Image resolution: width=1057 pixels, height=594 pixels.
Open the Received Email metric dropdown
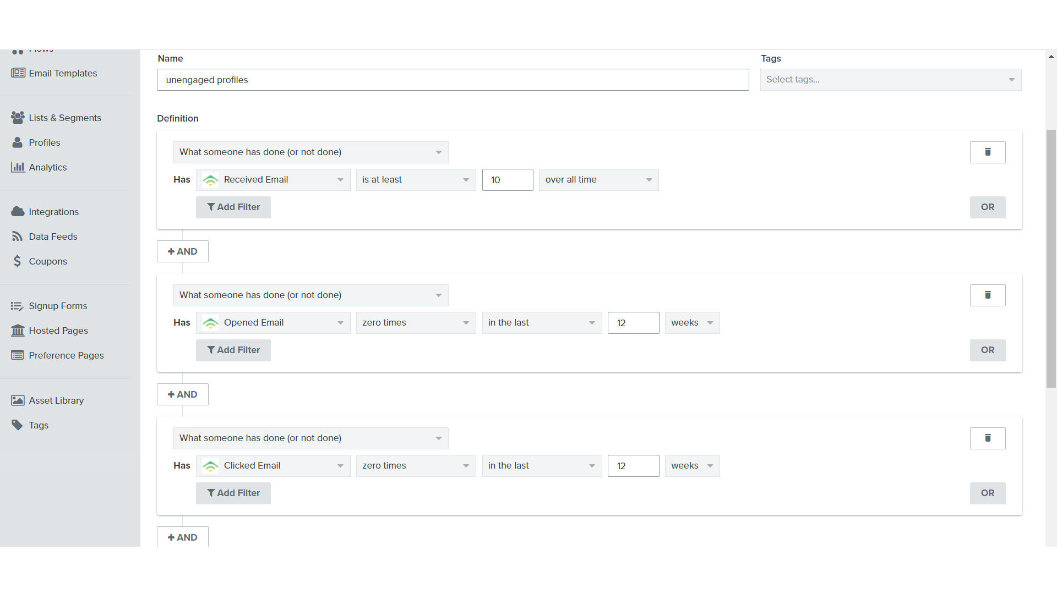coord(273,180)
